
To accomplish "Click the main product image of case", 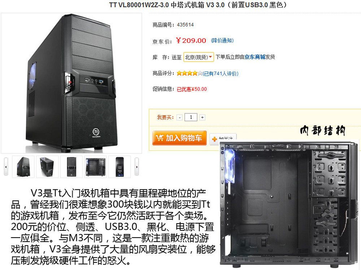I will [71, 83].
